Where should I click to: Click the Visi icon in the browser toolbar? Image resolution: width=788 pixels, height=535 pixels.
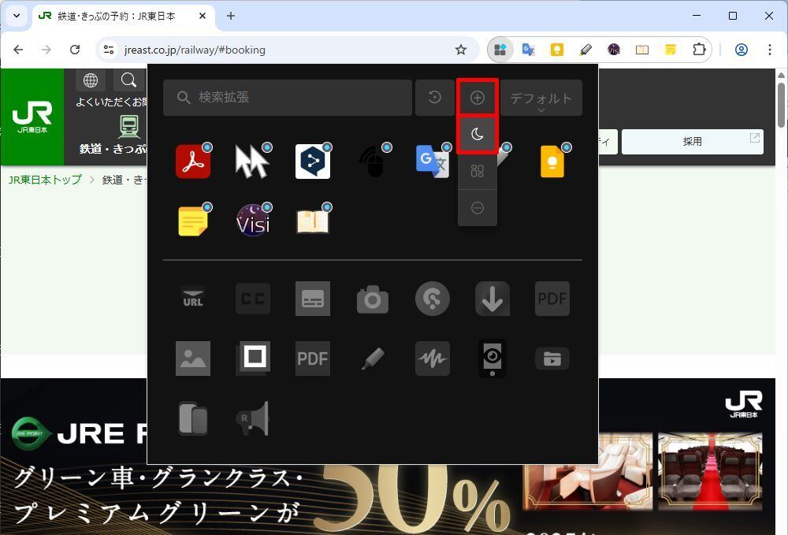(614, 50)
